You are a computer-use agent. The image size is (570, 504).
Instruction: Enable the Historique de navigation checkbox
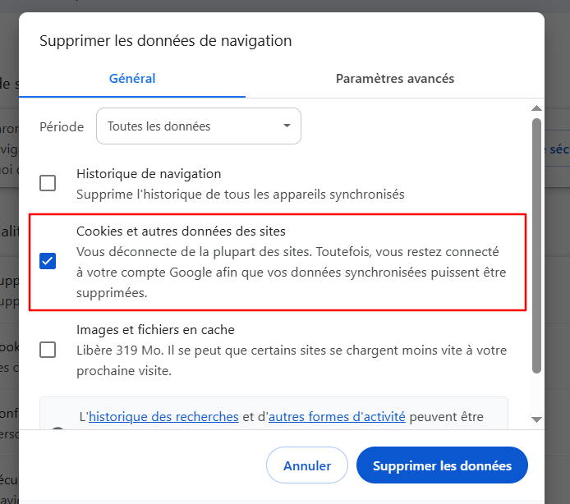tap(48, 183)
